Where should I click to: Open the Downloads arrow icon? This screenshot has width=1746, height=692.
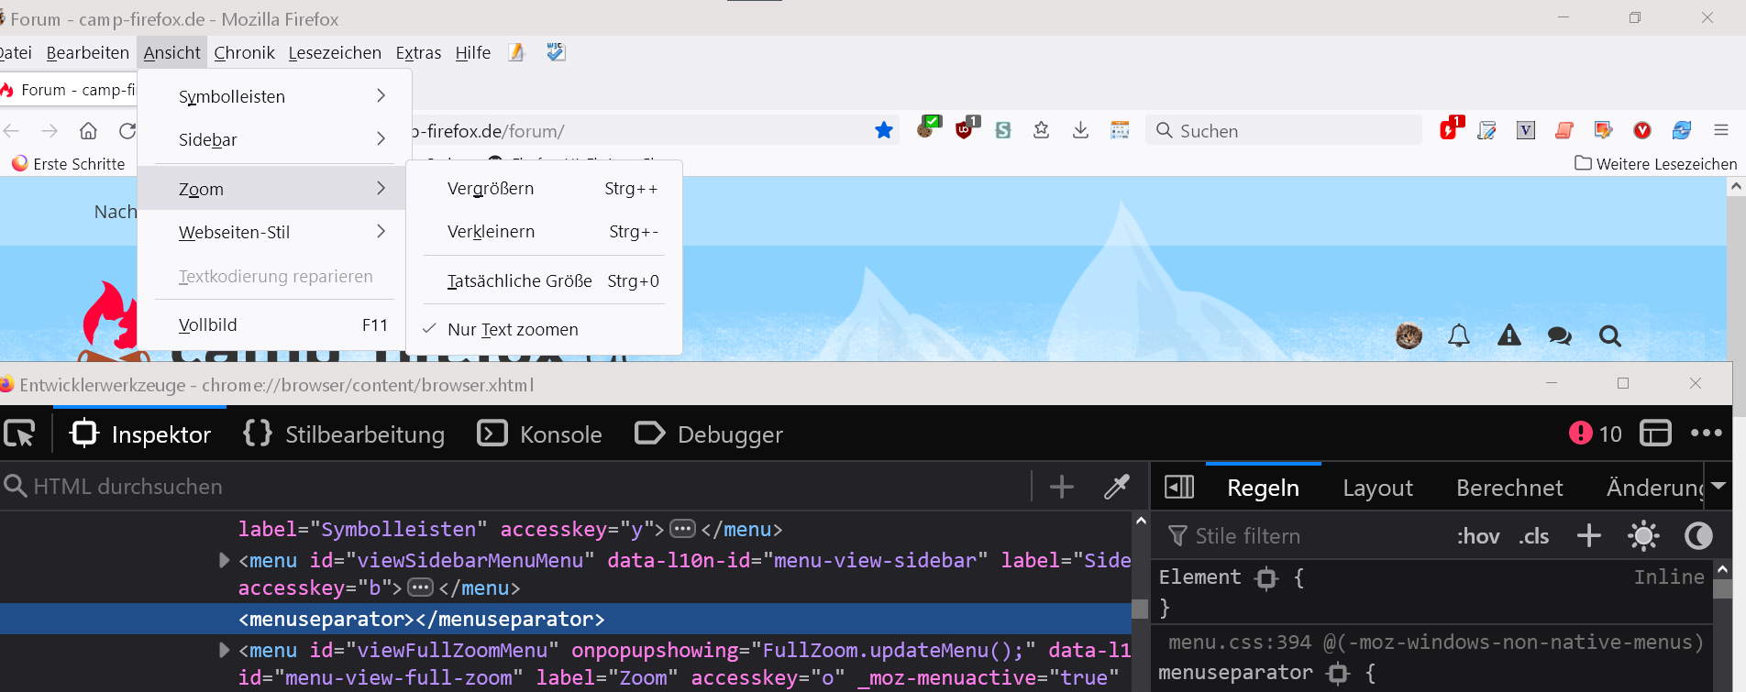pos(1081,130)
